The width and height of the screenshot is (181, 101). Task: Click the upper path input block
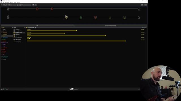[x=8, y=9]
